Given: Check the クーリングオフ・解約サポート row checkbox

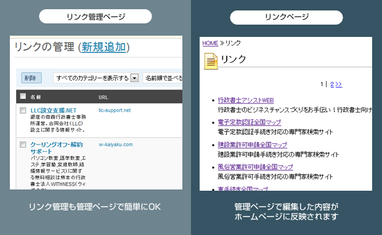Looking at the screenshot, I should pyautogui.click(x=23, y=145).
